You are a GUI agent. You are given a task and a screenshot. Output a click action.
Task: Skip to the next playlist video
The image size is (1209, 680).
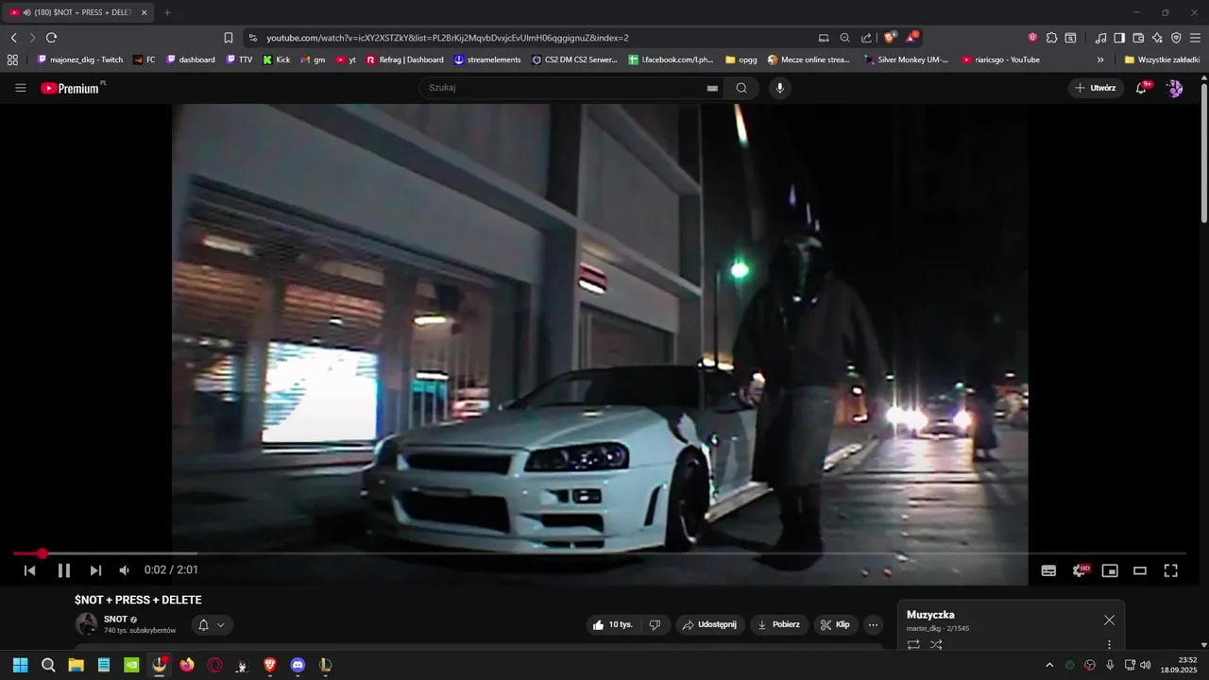(x=95, y=570)
